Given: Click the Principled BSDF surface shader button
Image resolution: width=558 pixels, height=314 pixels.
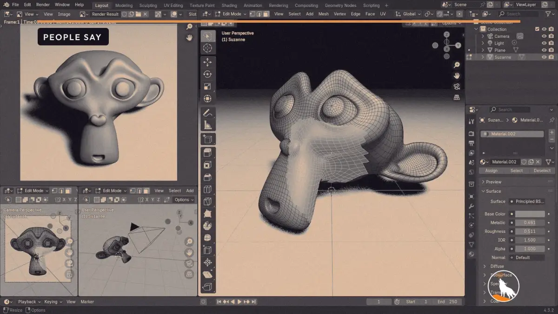Looking at the screenshot, I should coord(527,201).
